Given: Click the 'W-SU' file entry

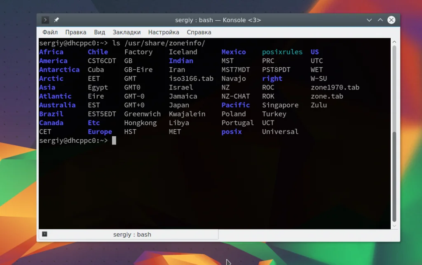Looking at the screenshot, I should coord(319,78).
